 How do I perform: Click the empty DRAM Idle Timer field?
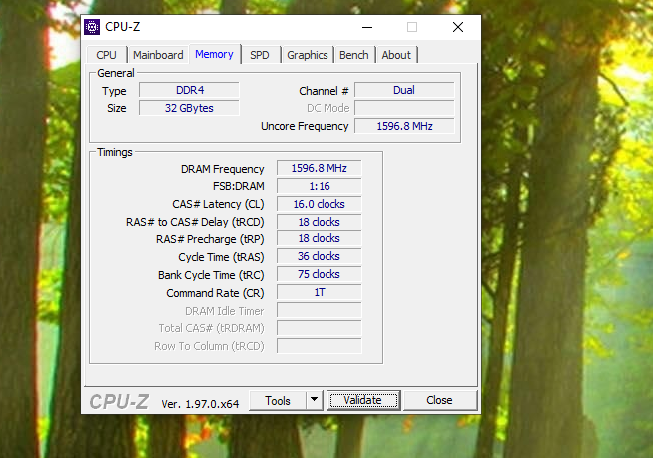319,310
